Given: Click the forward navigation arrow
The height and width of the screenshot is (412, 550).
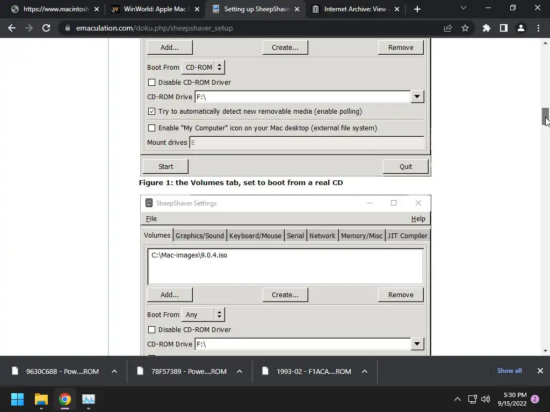Looking at the screenshot, I should coord(29,28).
